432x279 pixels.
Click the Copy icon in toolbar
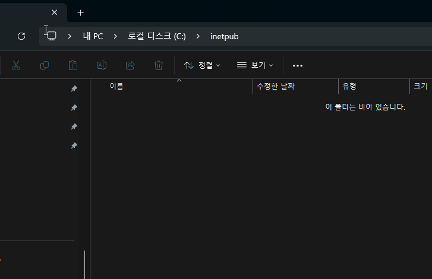pos(45,65)
